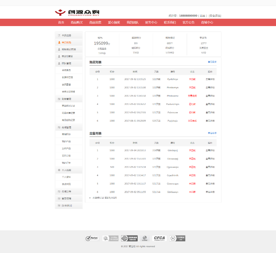
Task: Click the red 已付款 status for Pwdunzmpn
Action: pyautogui.click(x=192, y=104)
